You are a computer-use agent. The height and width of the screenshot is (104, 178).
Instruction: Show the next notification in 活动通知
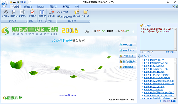tap(148, 52)
